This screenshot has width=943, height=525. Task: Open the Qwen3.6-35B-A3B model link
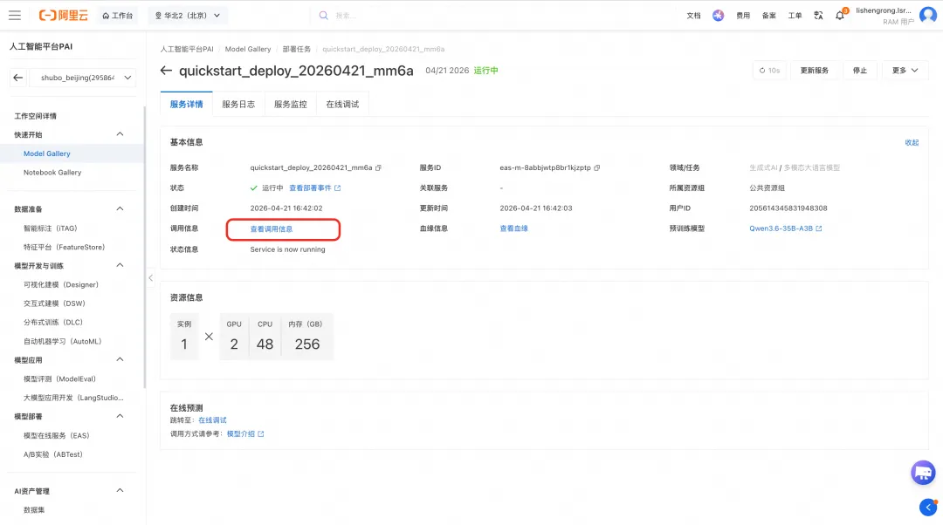pos(786,228)
